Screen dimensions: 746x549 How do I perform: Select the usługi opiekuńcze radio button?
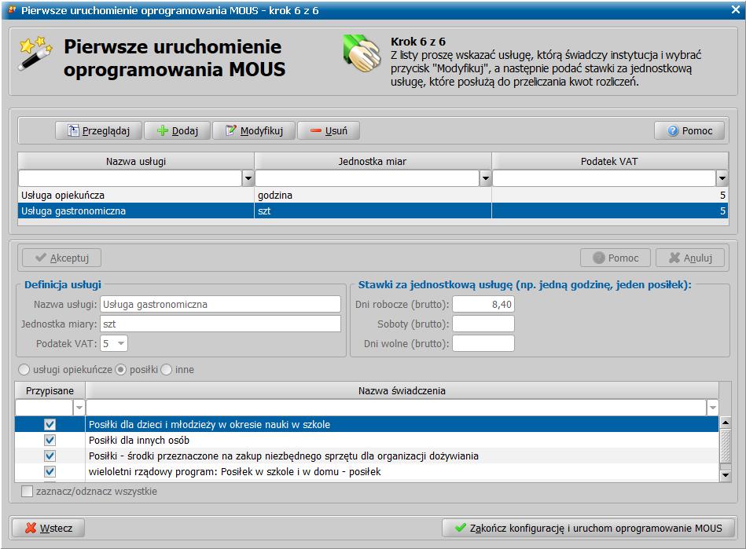(24, 370)
